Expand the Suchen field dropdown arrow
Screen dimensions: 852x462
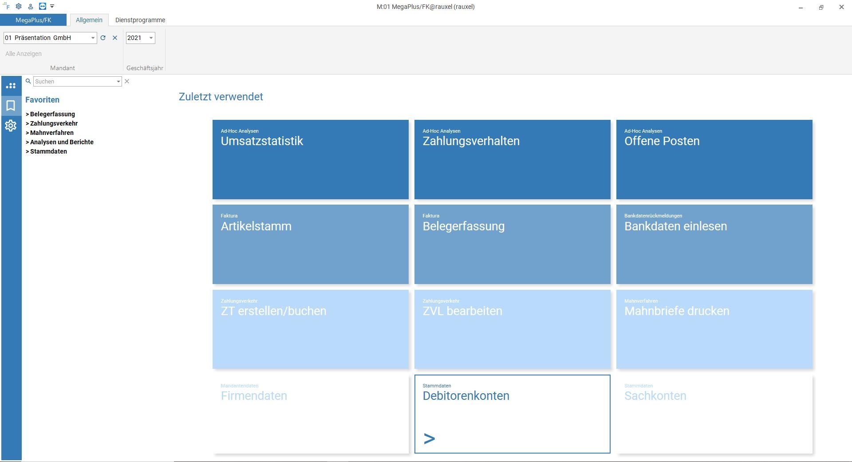[x=118, y=82]
